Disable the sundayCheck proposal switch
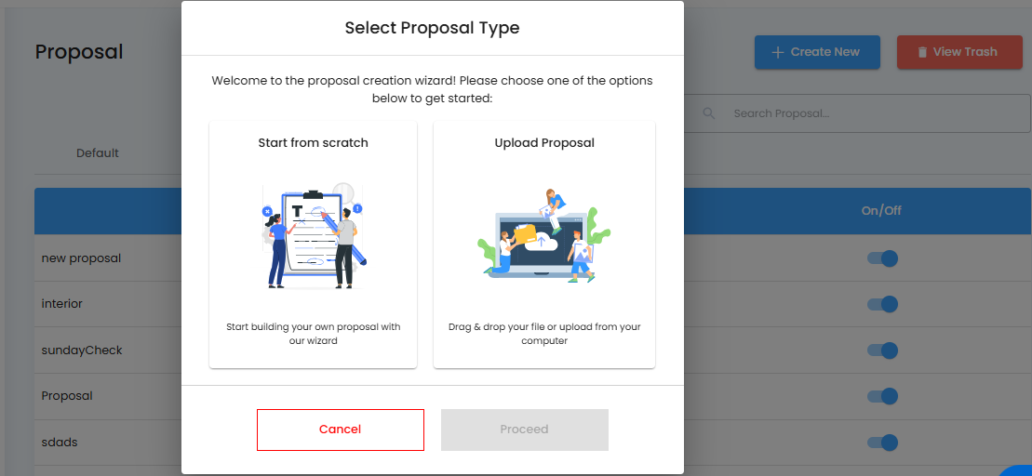 click(x=881, y=350)
